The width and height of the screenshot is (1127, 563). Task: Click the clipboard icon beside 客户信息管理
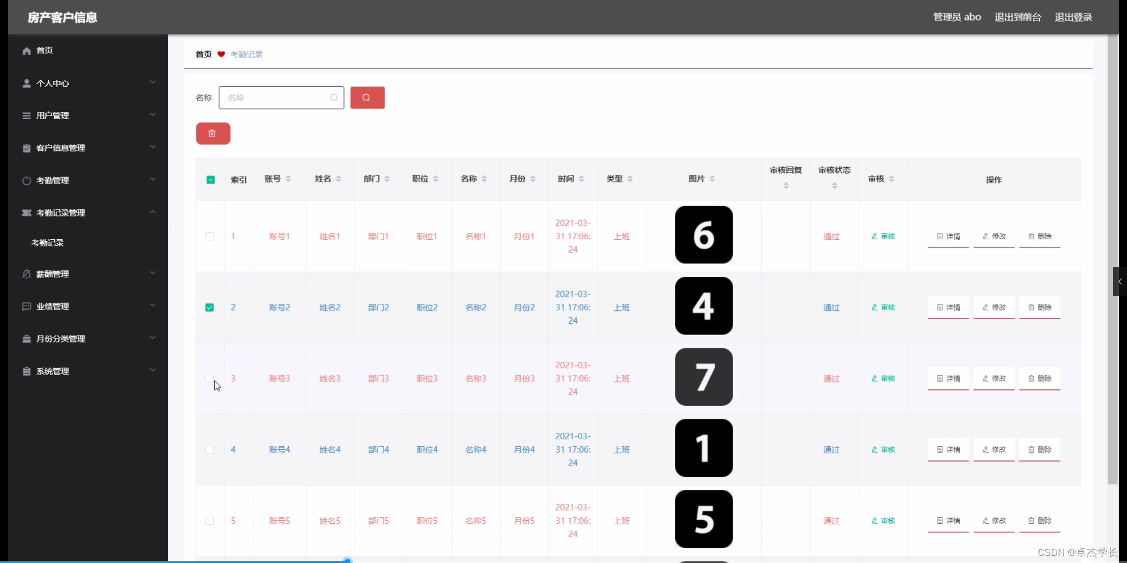26,148
